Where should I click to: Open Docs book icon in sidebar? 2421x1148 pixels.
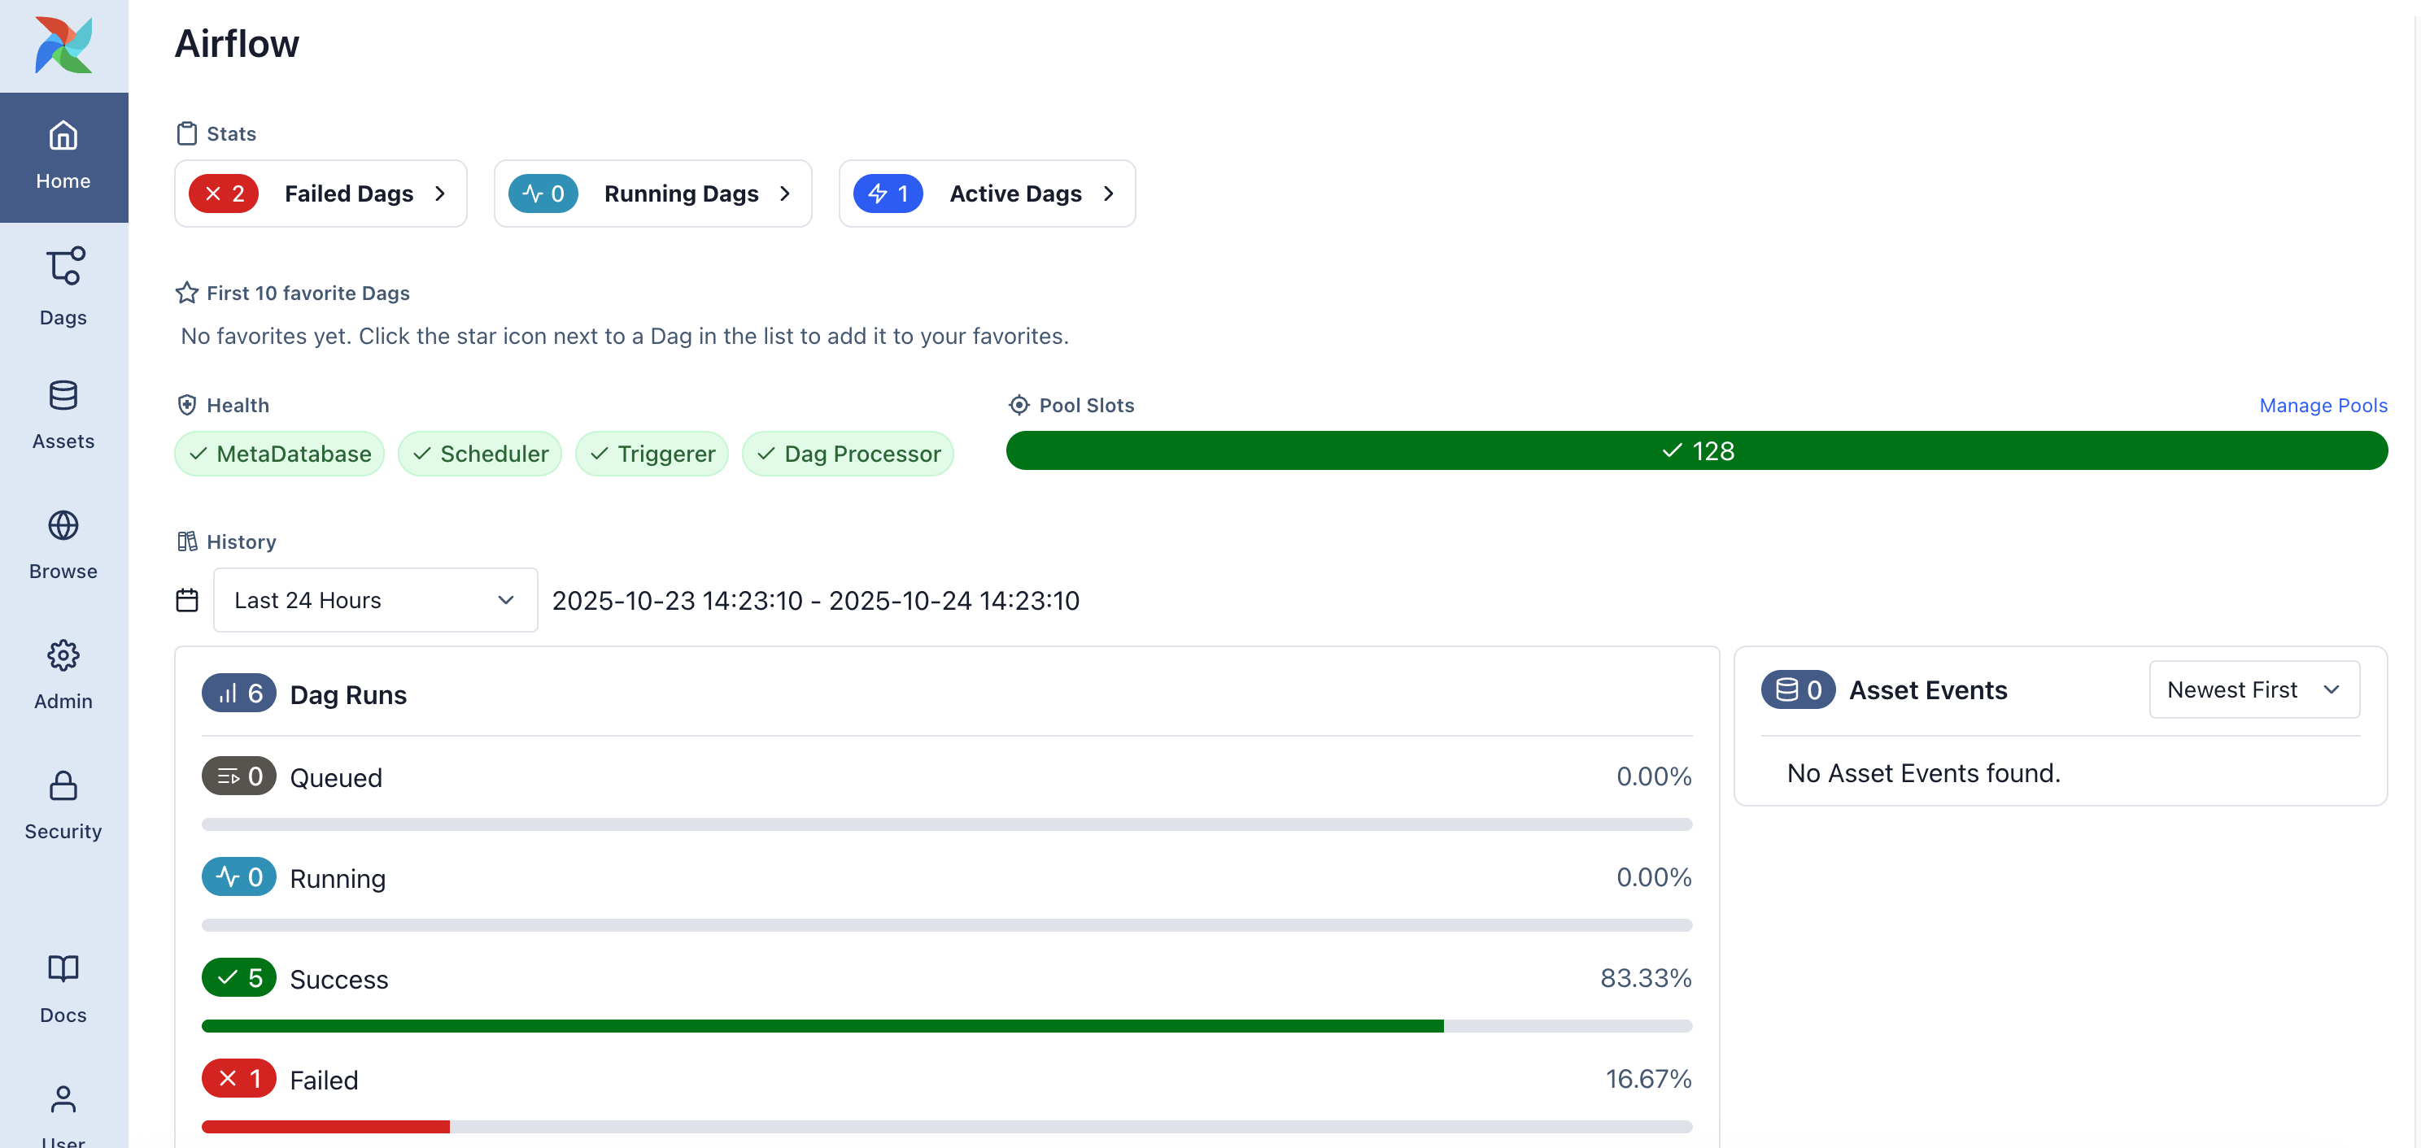tap(63, 987)
